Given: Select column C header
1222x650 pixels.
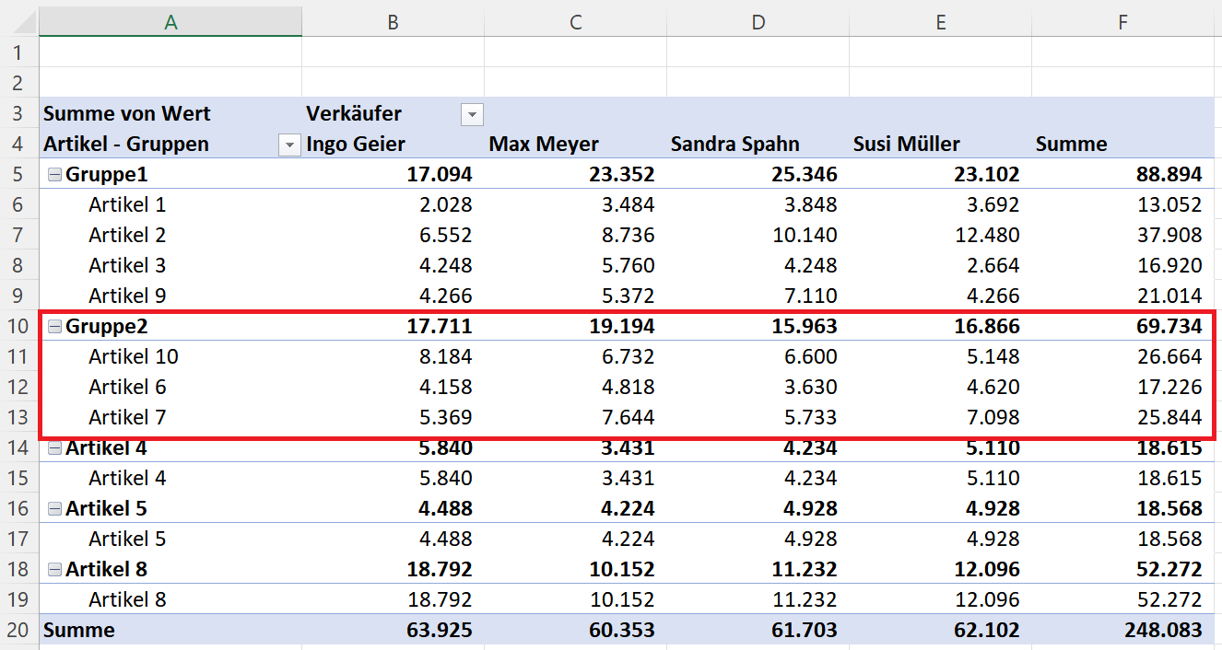Looking at the screenshot, I should 575,22.
